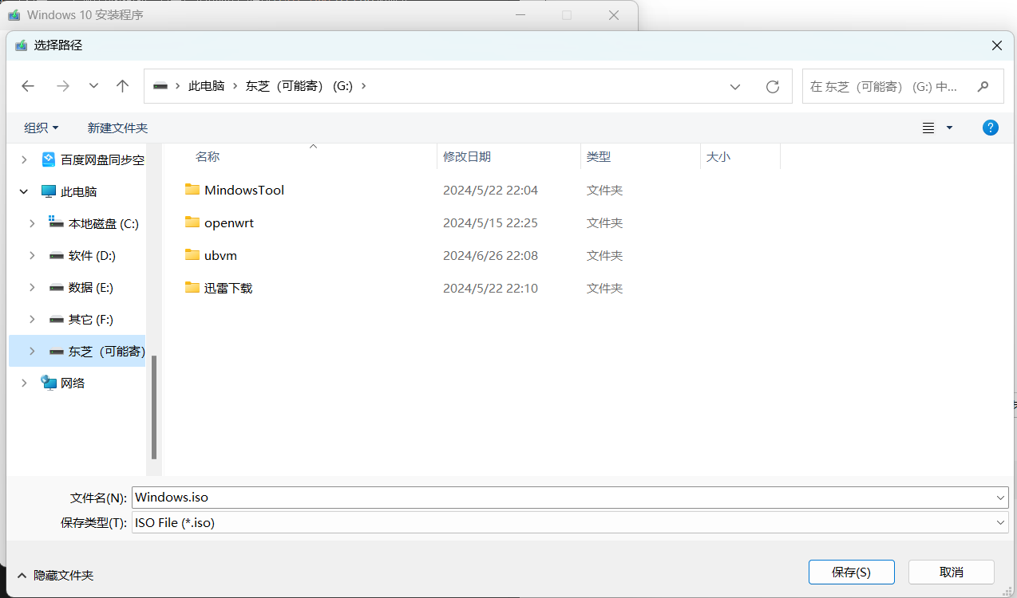
Task: Open the blue Help icon
Action: coord(990,128)
